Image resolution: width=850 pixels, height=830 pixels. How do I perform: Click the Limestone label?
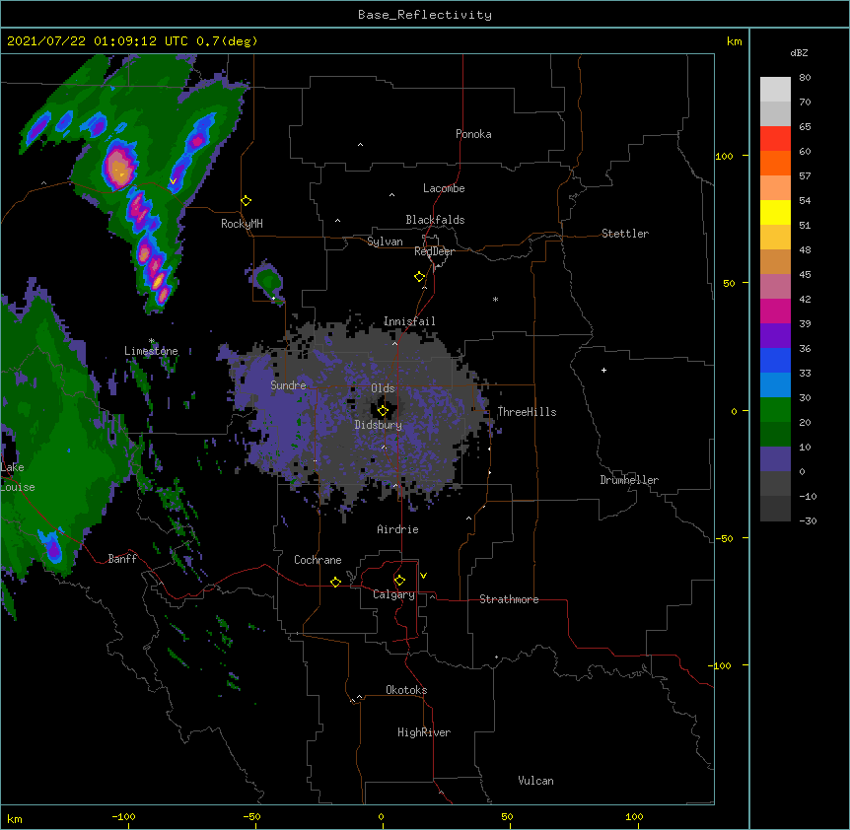point(151,351)
